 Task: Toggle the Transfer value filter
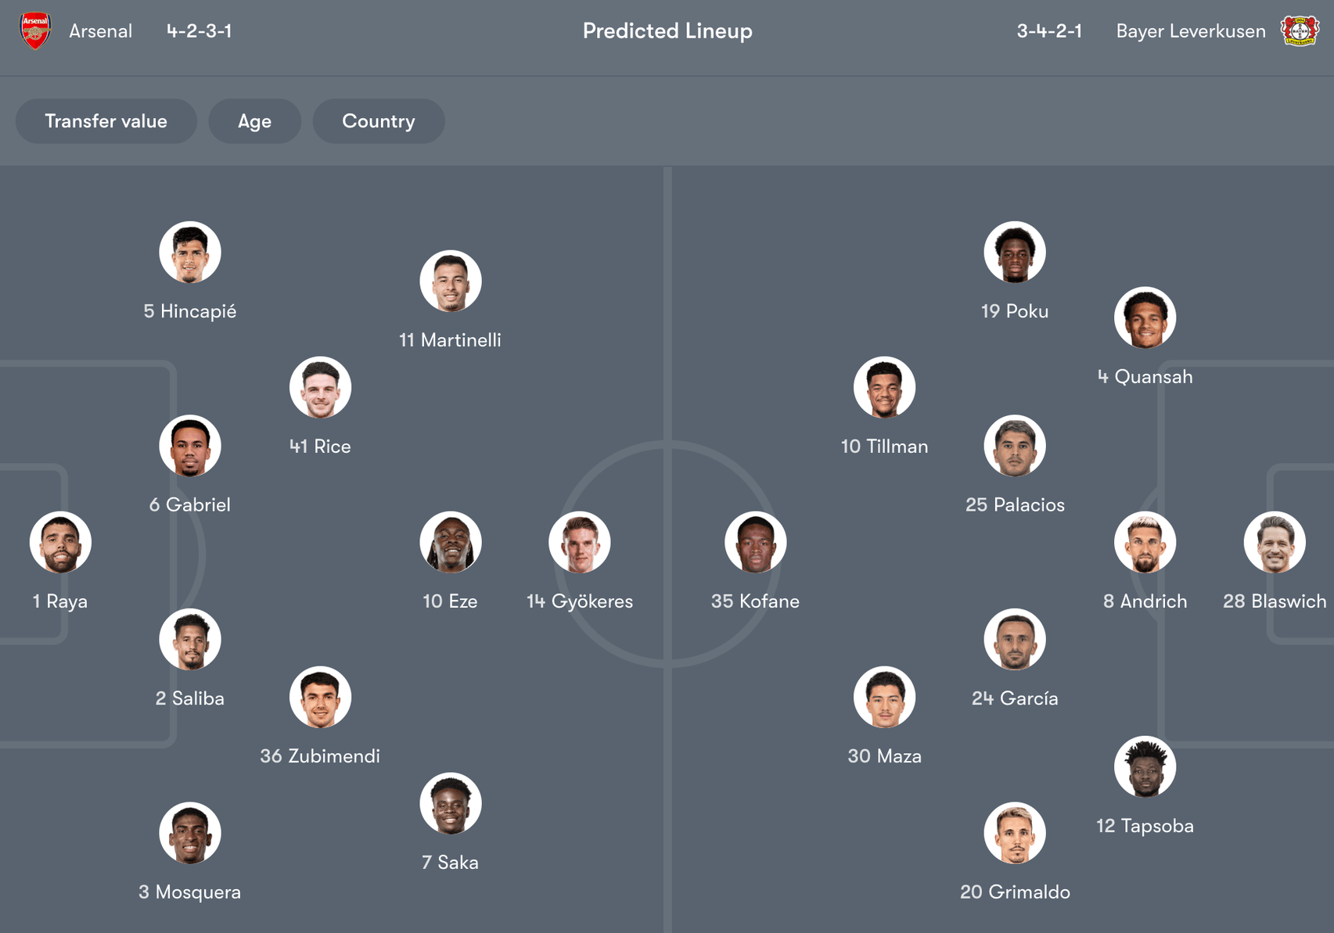106,121
